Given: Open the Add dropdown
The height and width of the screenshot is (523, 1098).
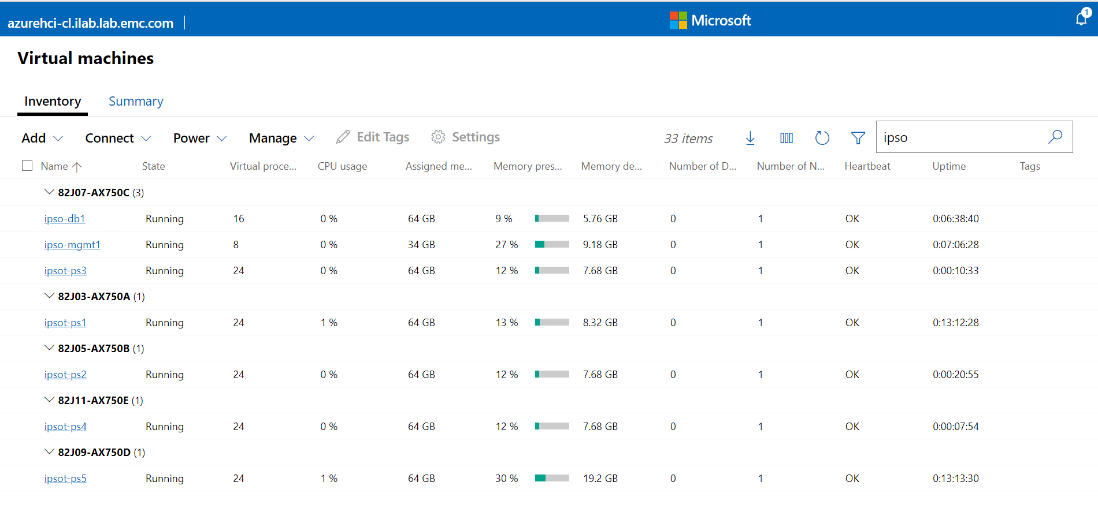Looking at the screenshot, I should pos(42,138).
